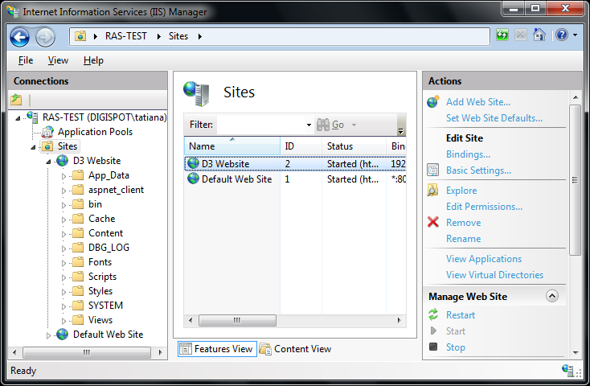Open the Filter dropdown arrow
590x386 pixels.
pos(309,125)
